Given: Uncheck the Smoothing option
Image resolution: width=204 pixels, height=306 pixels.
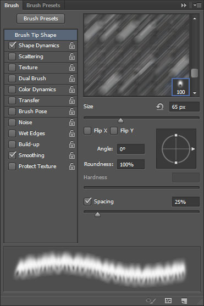Looking at the screenshot, I should [12, 155].
